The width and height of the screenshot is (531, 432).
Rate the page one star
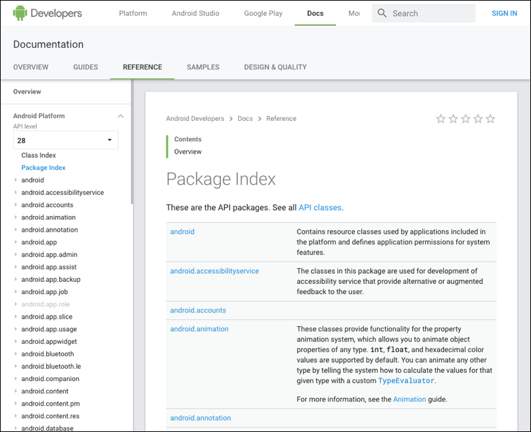pyautogui.click(x=441, y=119)
